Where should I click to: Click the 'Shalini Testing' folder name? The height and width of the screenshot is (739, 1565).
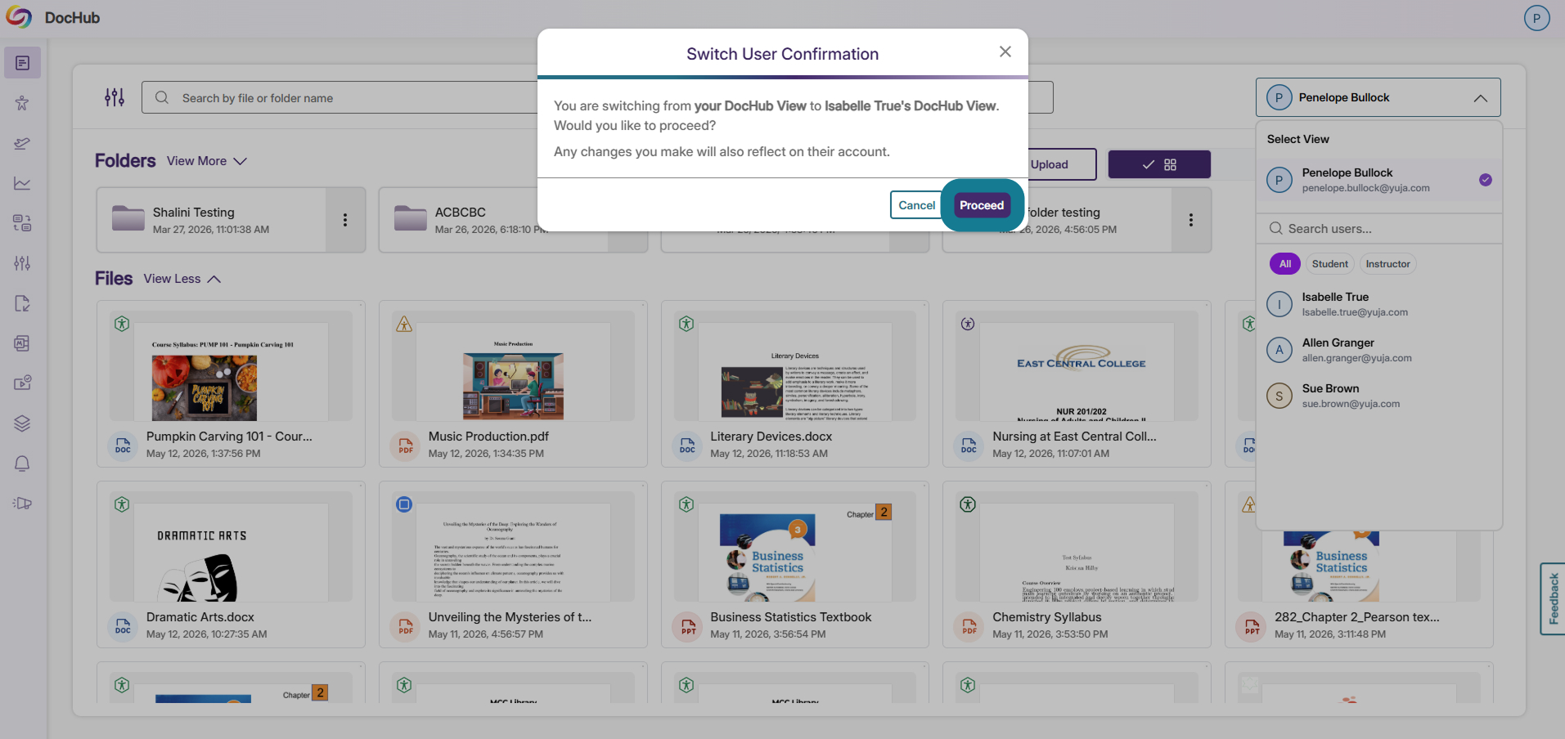tap(193, 213)
